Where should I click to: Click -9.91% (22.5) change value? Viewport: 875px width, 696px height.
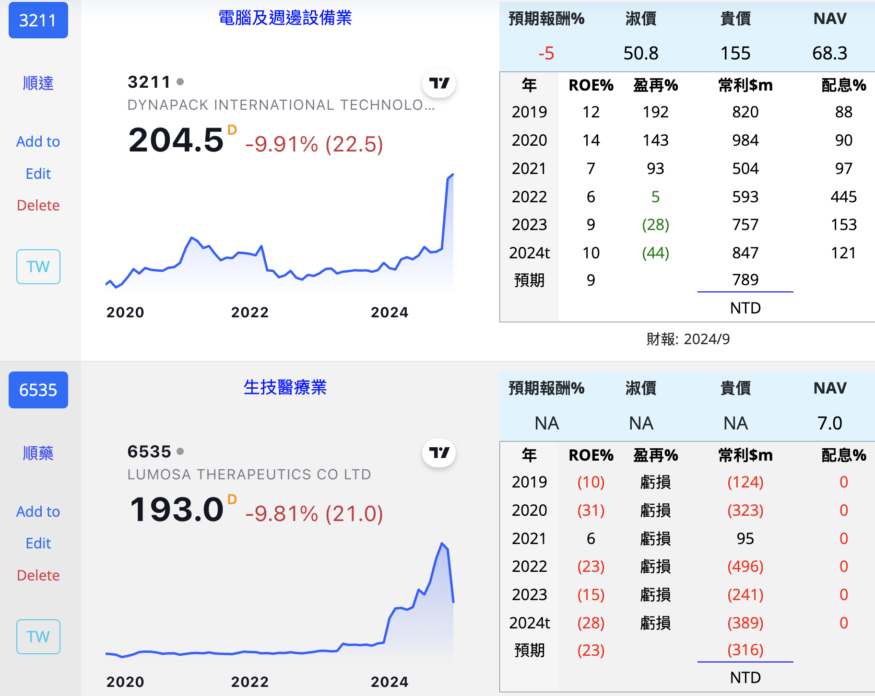click(x=314, y=144)
